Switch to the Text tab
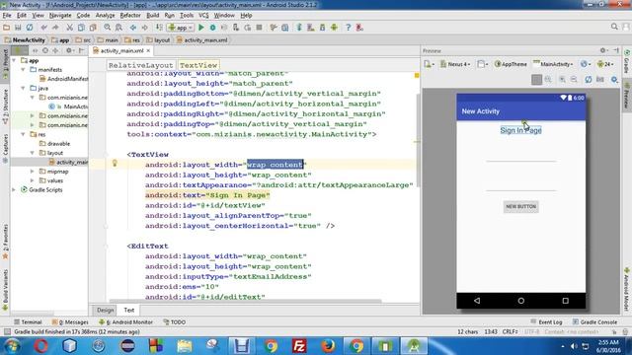Viewport: 632px width, 355px height. (x=129, y=310)
